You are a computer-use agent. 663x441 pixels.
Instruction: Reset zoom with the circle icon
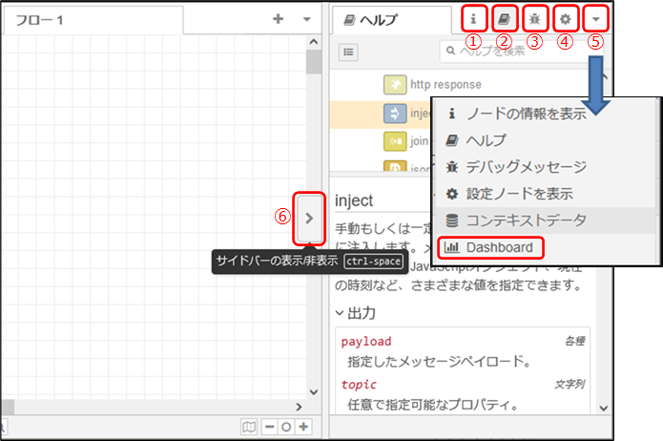(286, 427)
